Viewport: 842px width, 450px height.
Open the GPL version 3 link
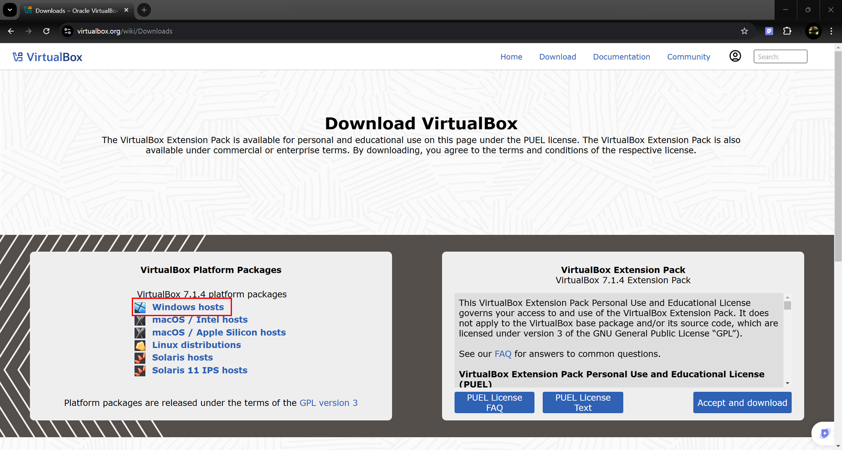click(x=328, y=403)
